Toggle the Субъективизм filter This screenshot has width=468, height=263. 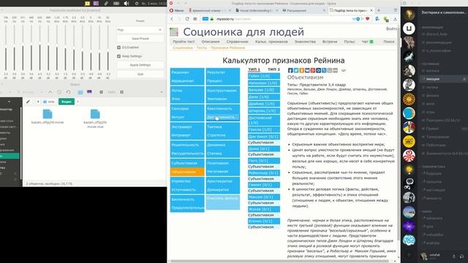pyautogui.click(x=187, y=163)
